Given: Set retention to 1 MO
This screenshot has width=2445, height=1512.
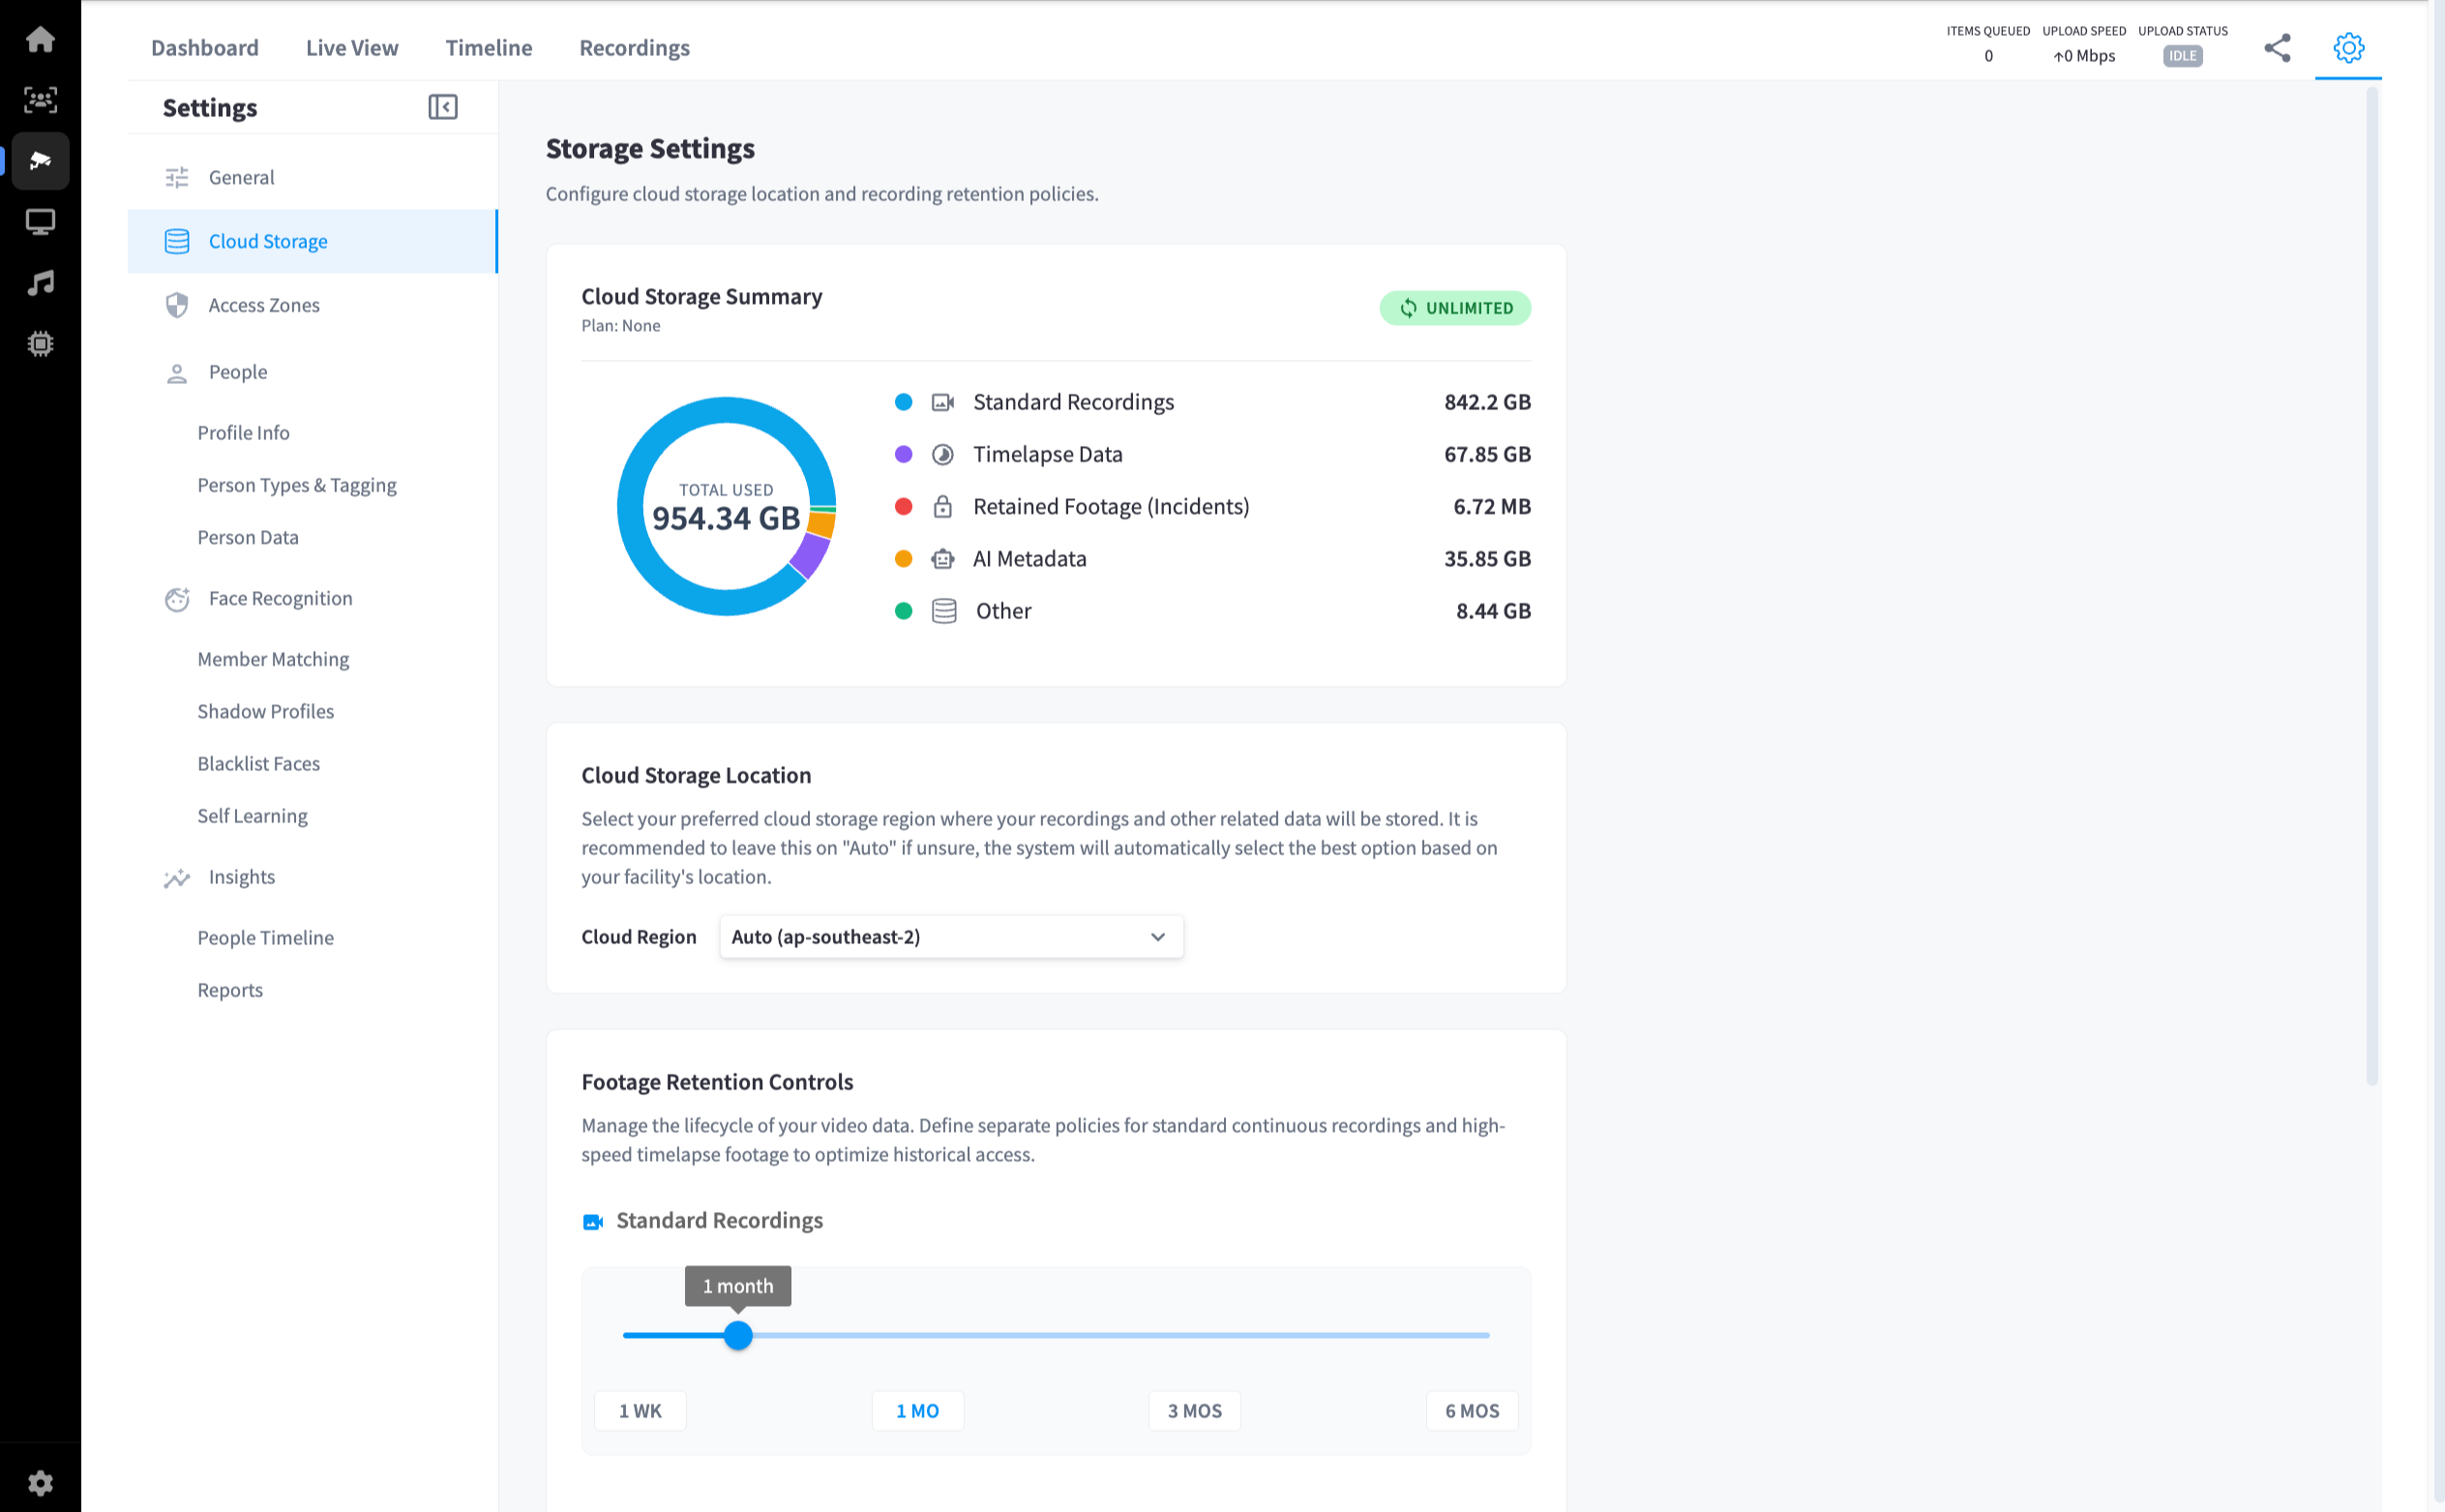Looking at the screenshot, I should tap(918, 1411).
